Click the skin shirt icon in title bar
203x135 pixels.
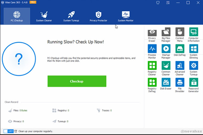(158, 3)
